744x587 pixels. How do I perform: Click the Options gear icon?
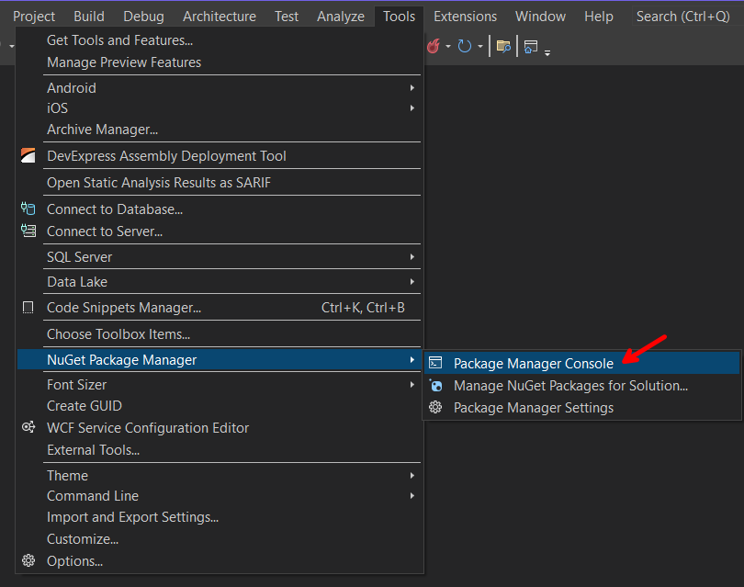tap(28, 560)
